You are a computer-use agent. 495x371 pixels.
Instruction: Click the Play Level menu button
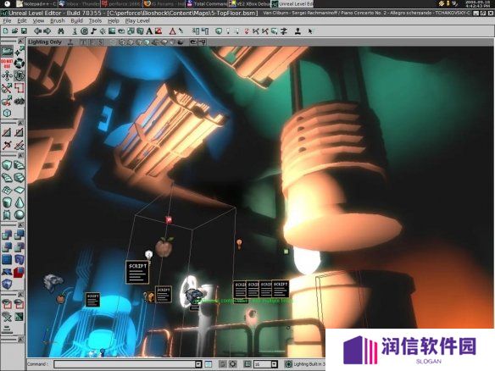(137, 21)
